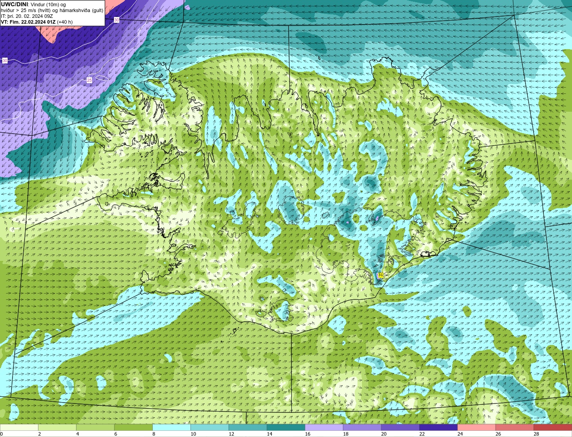
Task: Click the legend scale value 8
Action: point(154,434)
